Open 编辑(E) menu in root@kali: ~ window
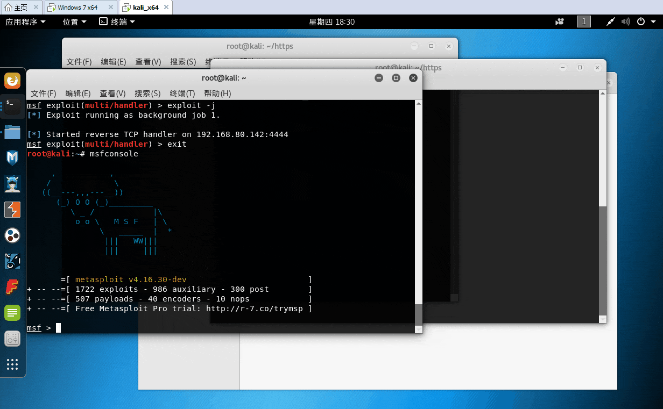The image size is (663, 409). pyautogui.click(x=78, y=94)
